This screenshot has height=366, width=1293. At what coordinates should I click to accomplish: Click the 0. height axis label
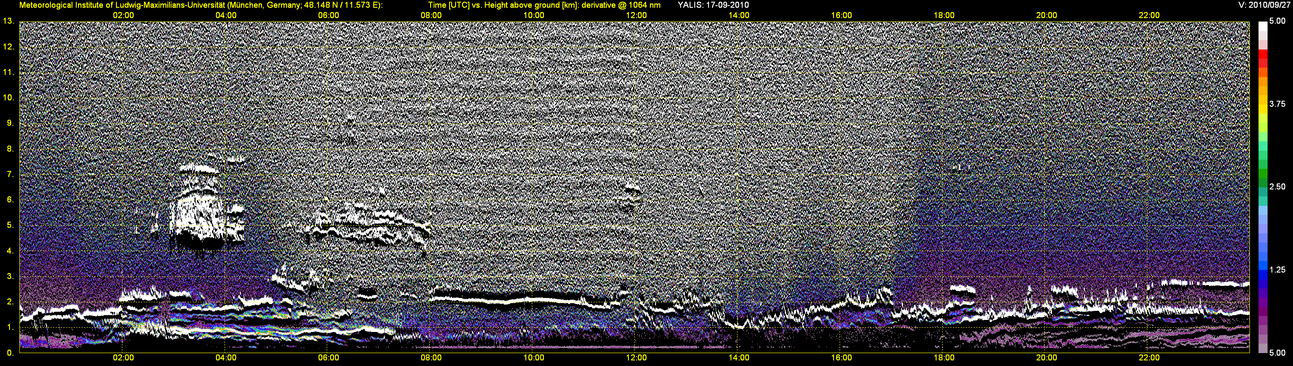10,354
